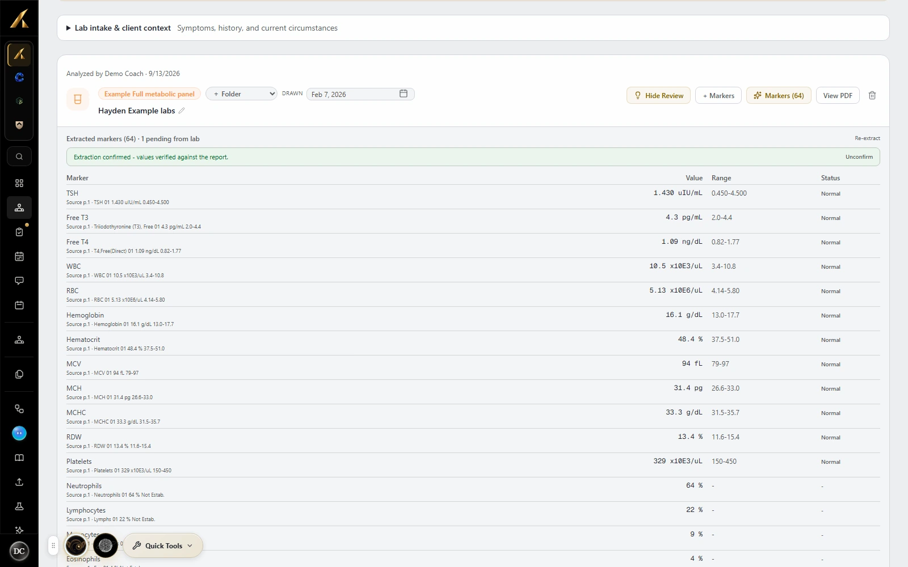908x567 pixels.
Task: Open the schedule calendar icon with lines
Action: 19,256
